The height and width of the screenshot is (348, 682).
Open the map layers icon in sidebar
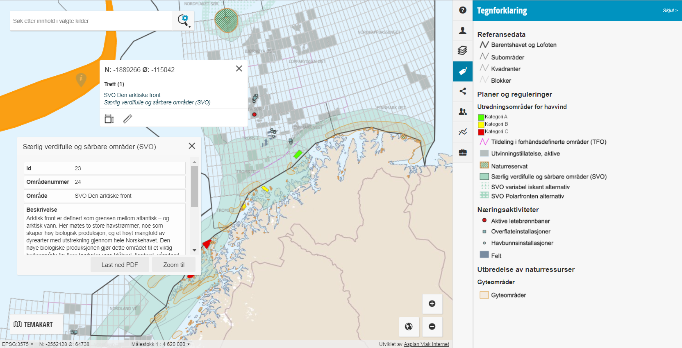click(x=463, y=50)
